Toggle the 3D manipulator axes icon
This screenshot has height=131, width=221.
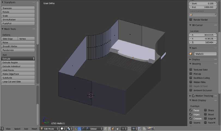point(75,129)
